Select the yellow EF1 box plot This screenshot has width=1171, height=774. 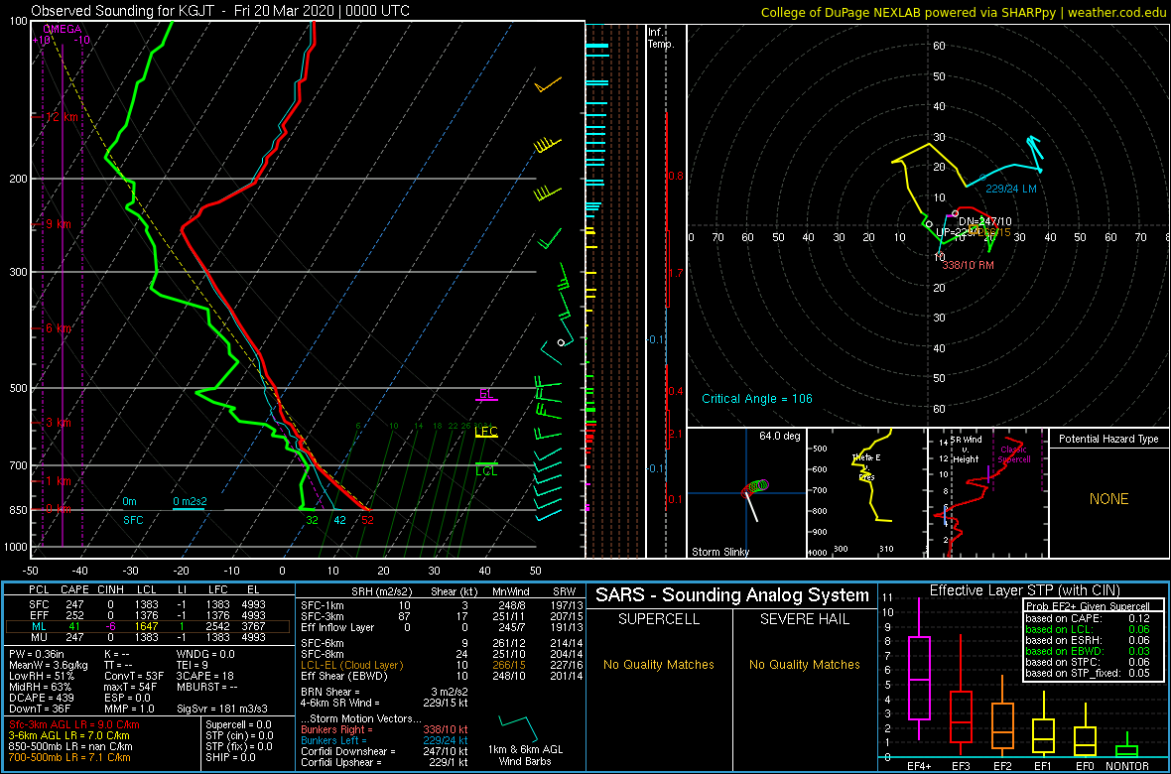1042,726
